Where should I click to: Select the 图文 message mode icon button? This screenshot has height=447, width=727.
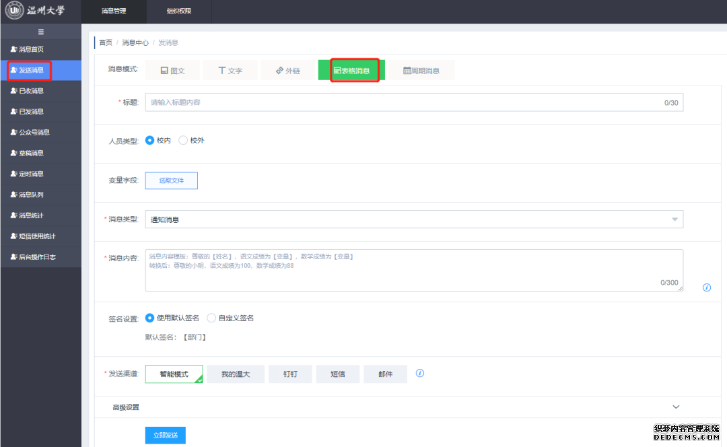click(172, 71)
